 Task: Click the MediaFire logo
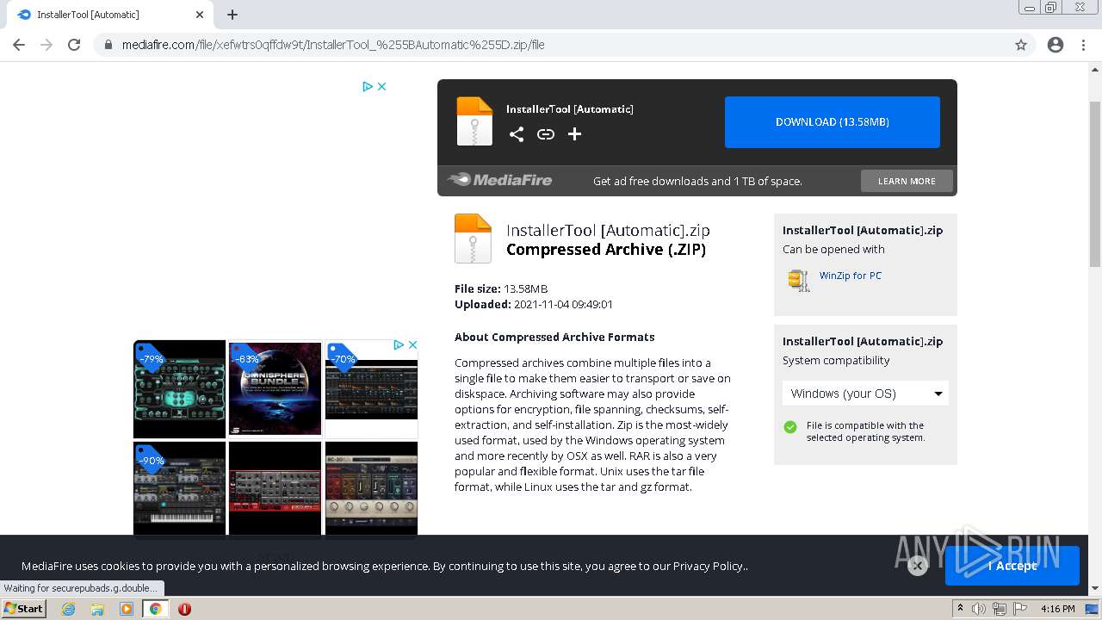click(x=500, y=180)
